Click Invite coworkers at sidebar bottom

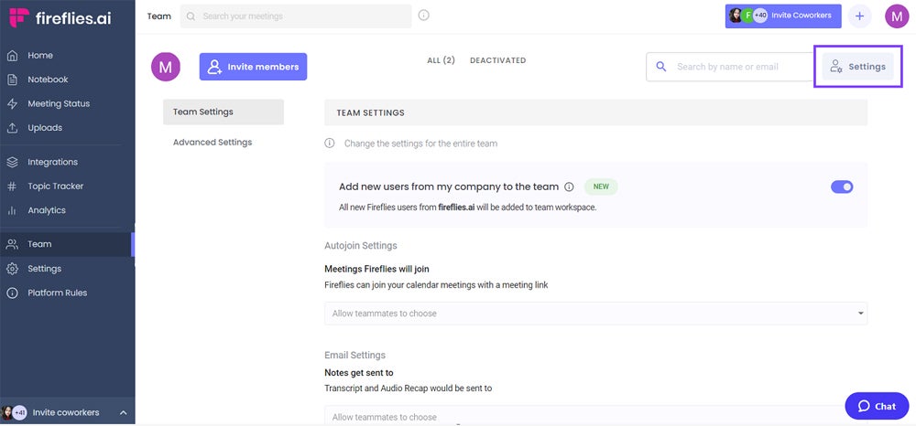tap(65, 412)
